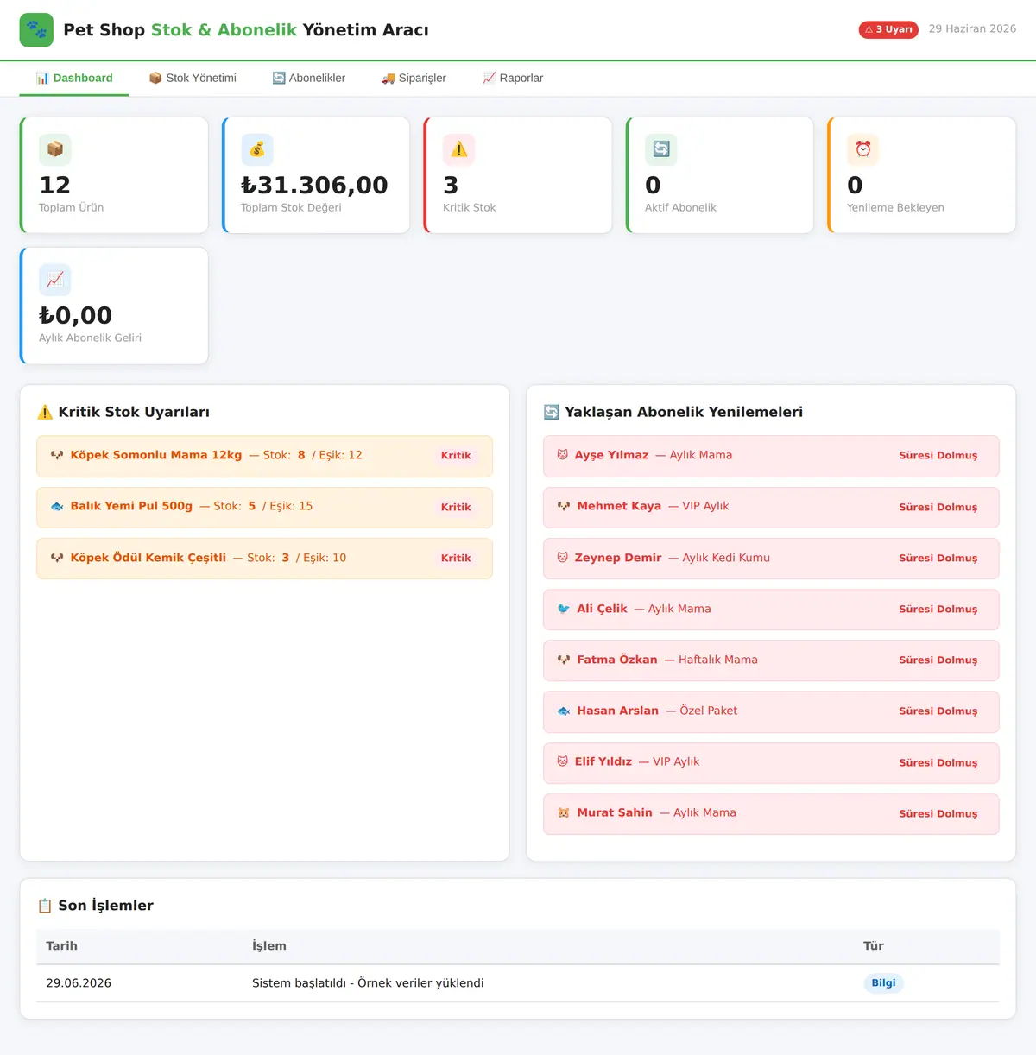1036x1055 pixels.
Task: Click Süresi Dolmuş badge for Ayşe Yılmaz
Action: pyautogui.click(x=938, y=456)
